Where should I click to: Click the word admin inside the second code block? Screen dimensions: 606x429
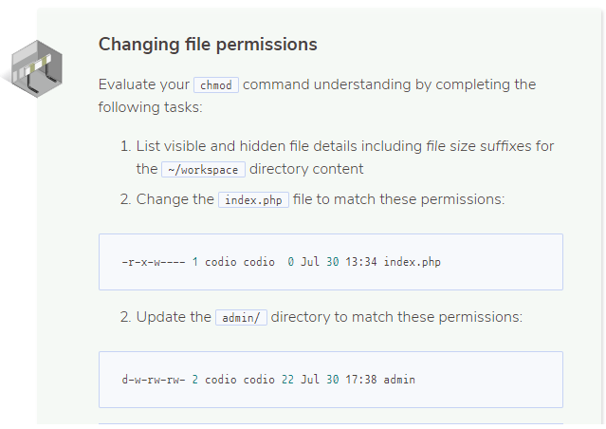399,380
